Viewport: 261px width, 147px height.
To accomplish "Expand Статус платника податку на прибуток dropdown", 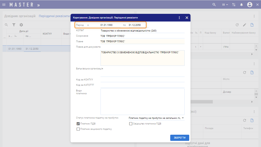I will pyautogui.click(x=183, y=118).
